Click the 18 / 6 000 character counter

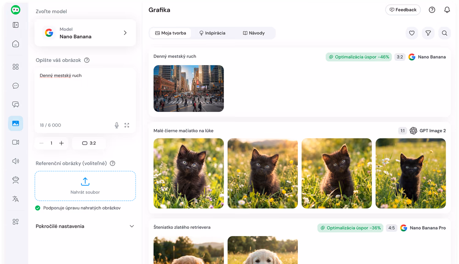pyautogui.click(x=50, y=125)
